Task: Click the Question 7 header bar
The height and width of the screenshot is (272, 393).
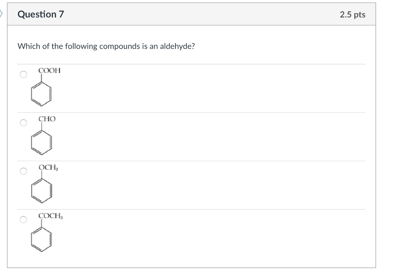Action: click(192, 14)
